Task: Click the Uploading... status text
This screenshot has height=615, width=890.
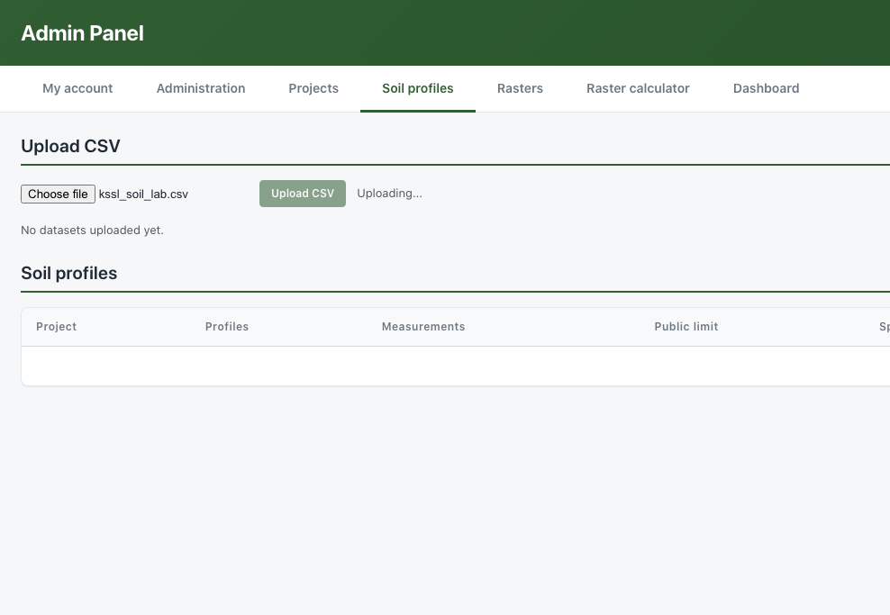Action: tap(389, 194)
